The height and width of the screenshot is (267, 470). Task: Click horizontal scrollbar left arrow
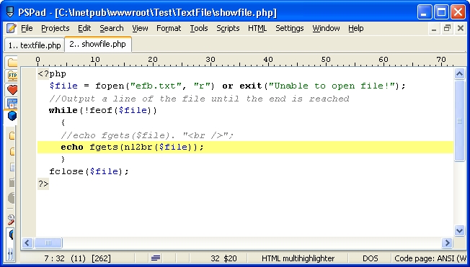[x=27, y=243]
